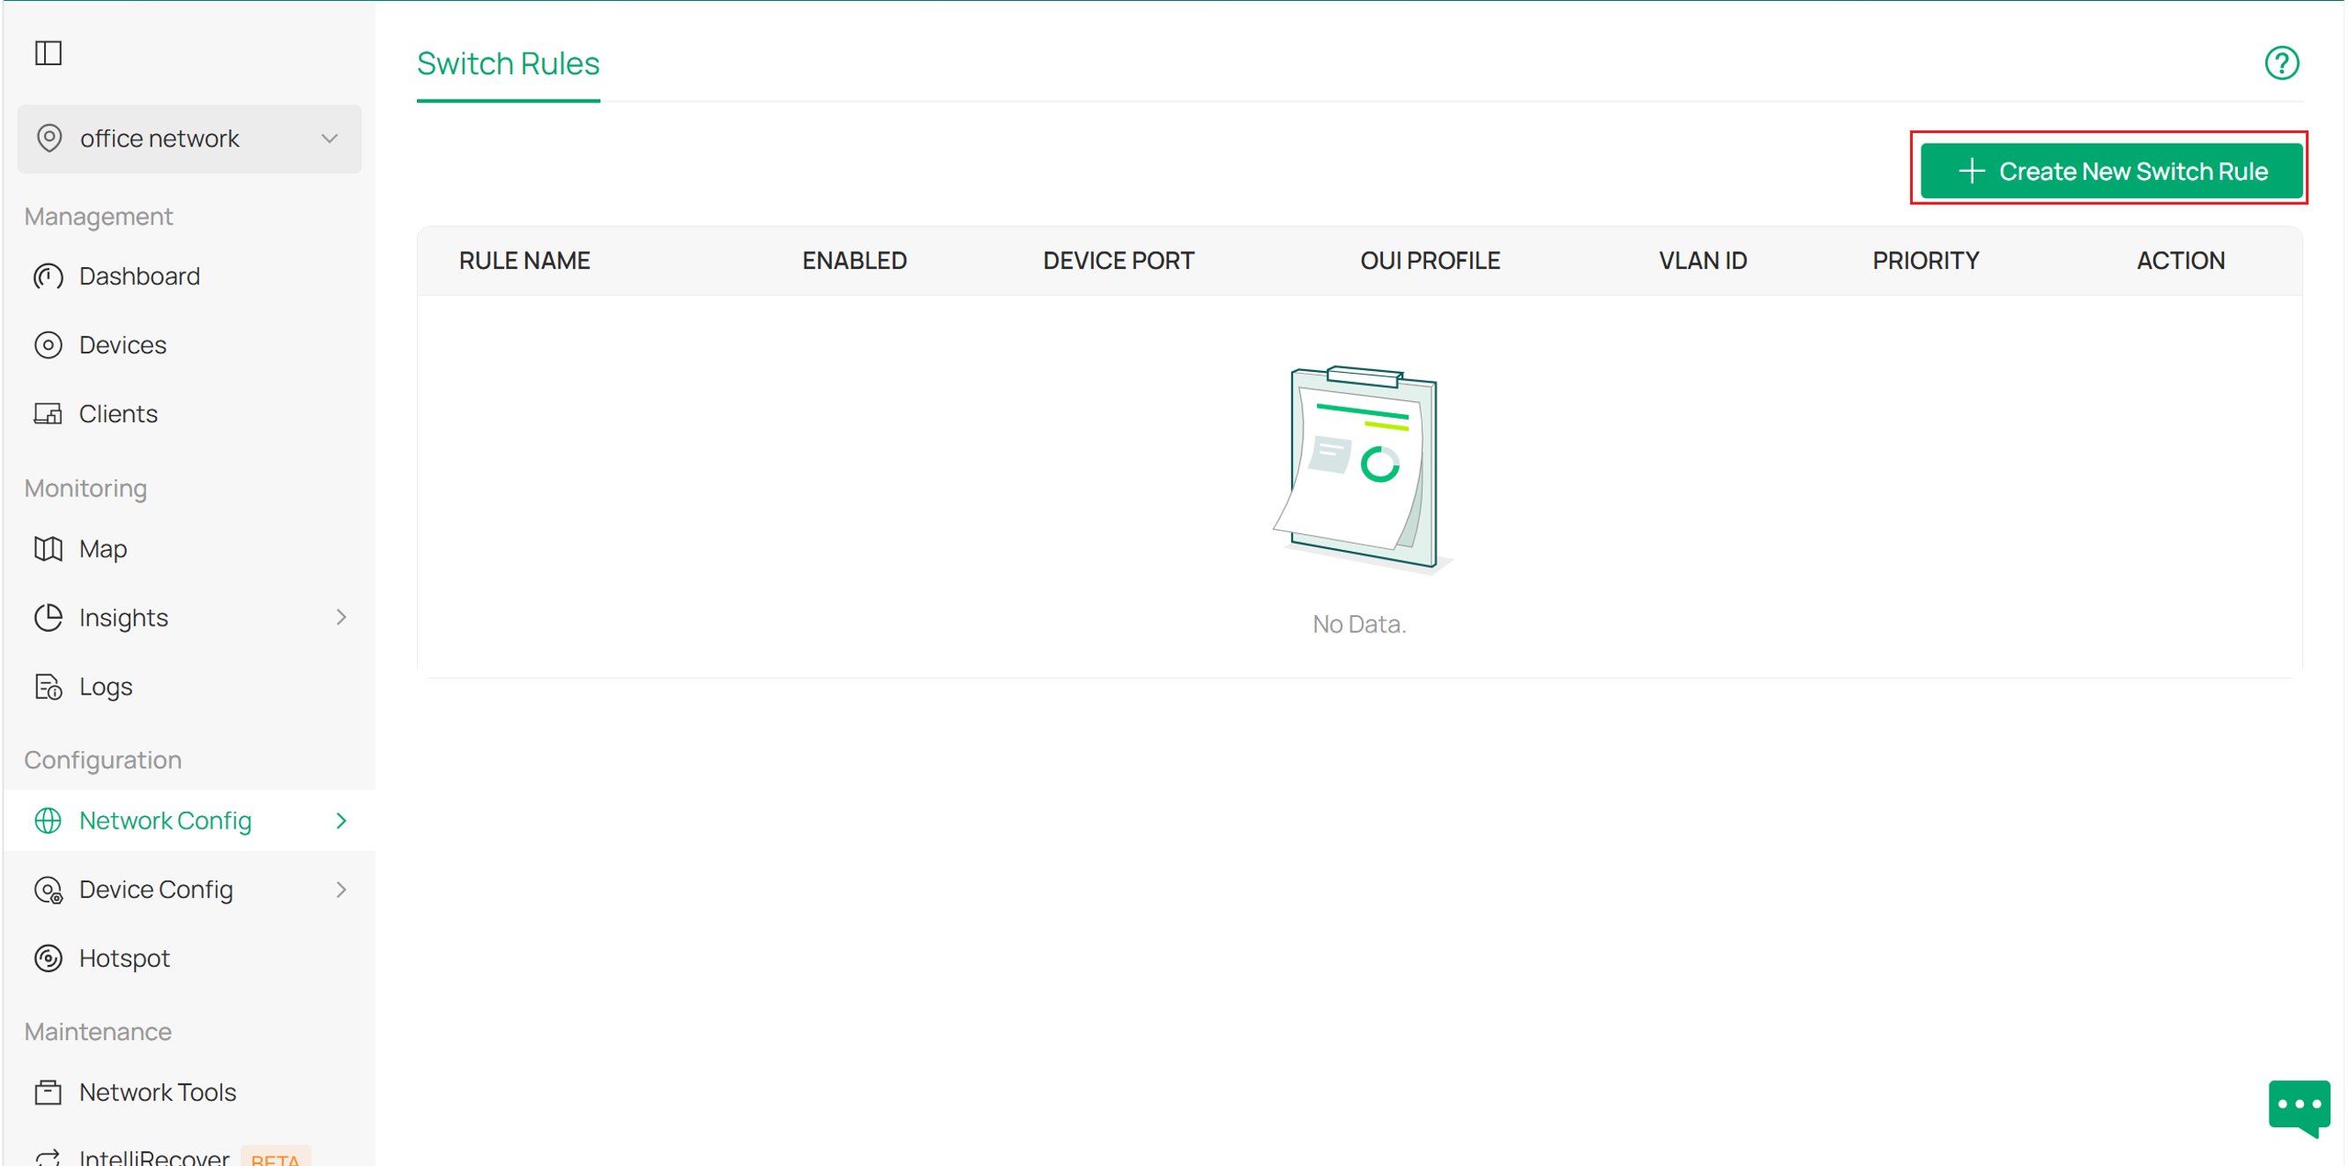Open the Map view

[103, 549]
